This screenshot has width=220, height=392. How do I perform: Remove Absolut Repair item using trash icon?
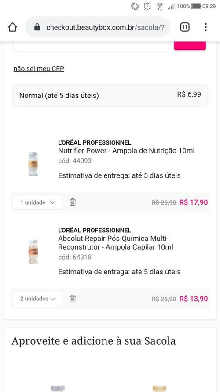73,299
